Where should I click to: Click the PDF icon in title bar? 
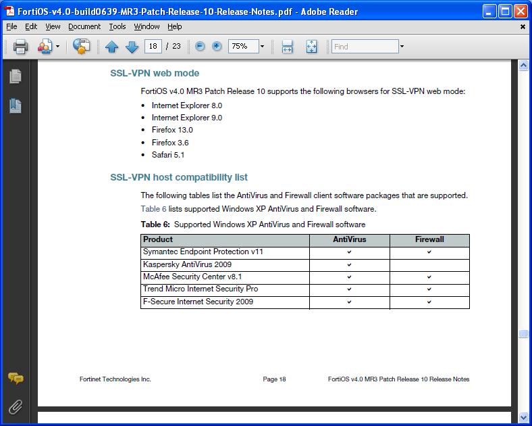[9, 11]
